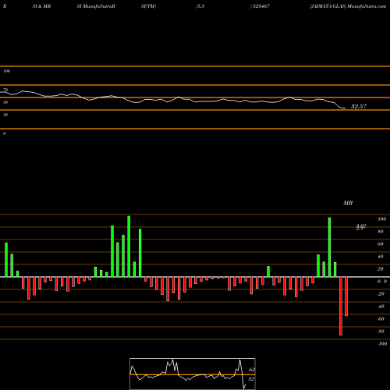Image resolution: width=390 pixels, height=390 pixels.
Task: Click the 32 label in mini chart
Action: 251,379
